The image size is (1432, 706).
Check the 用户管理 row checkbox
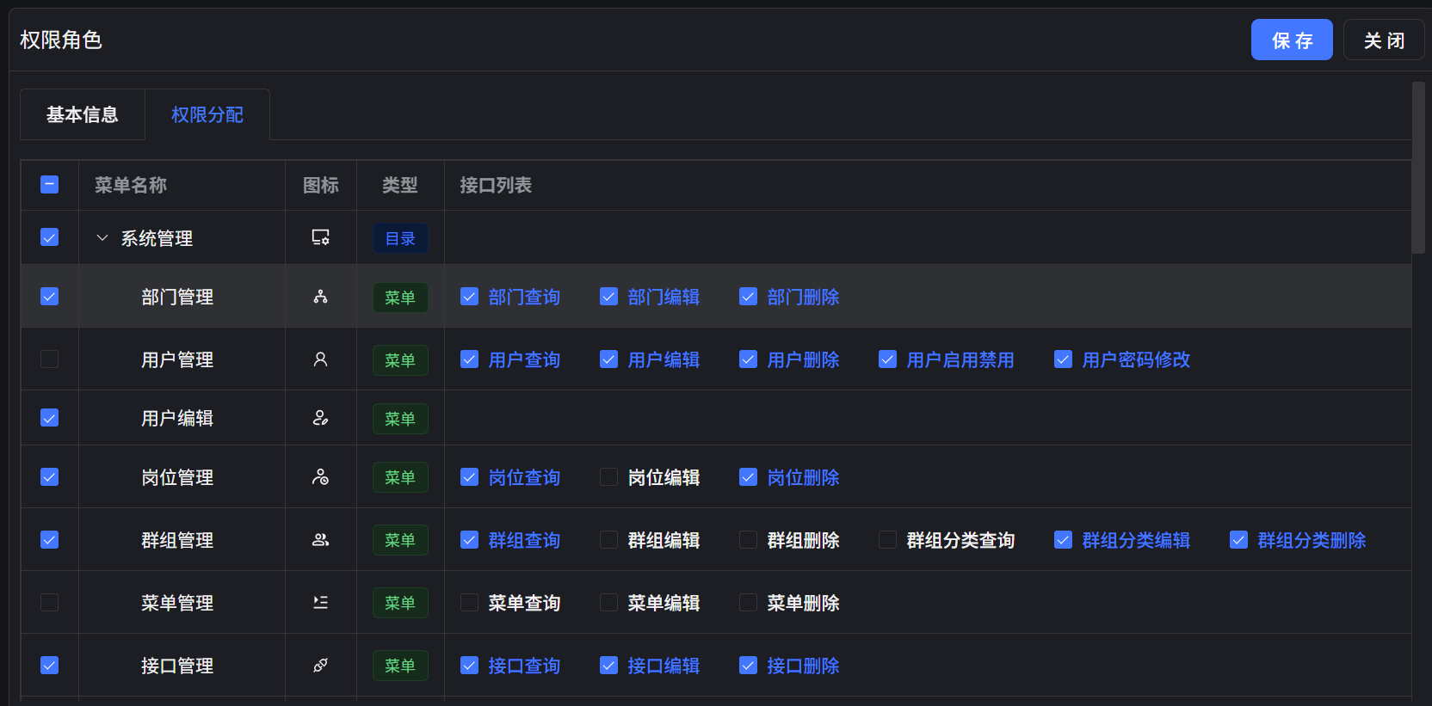[50, 359]
